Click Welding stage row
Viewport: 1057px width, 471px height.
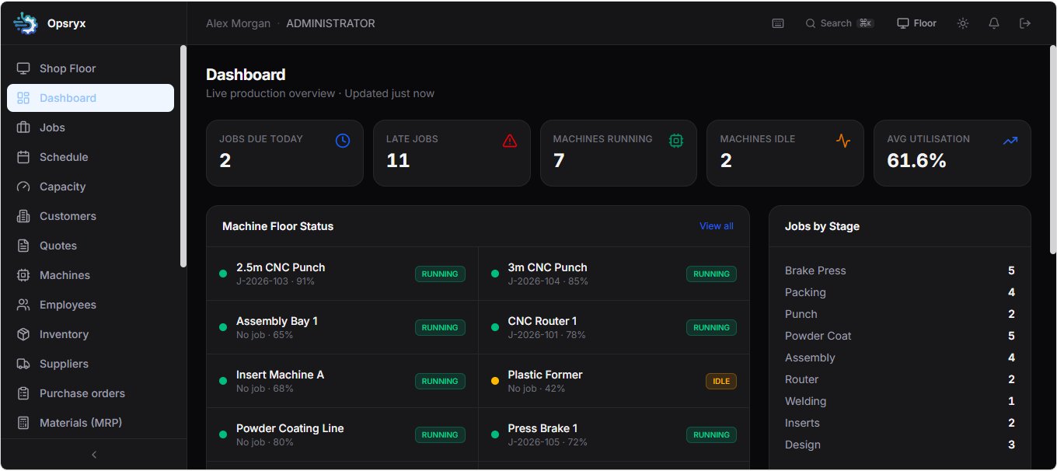pos(900,401)
